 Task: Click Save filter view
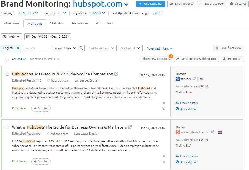coord(228,48)
